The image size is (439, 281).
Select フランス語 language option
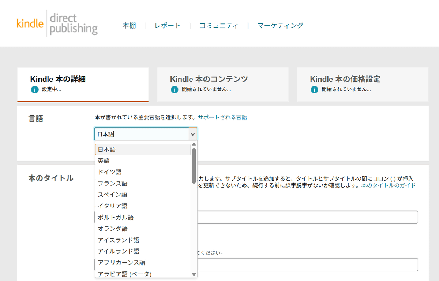pyautogui.click(x=113, y=183)
